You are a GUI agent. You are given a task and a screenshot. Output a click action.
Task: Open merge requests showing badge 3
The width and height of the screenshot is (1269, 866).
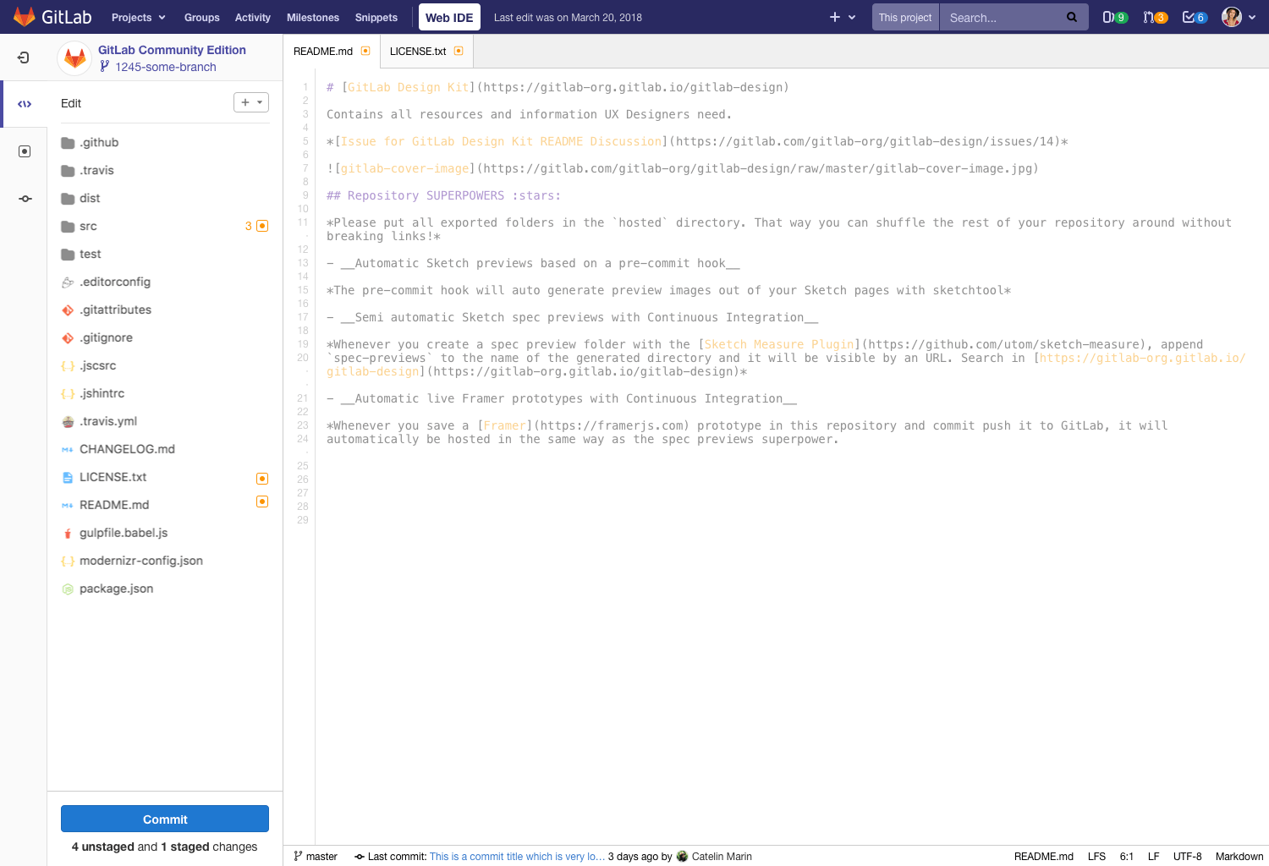tap(1155, 16)
